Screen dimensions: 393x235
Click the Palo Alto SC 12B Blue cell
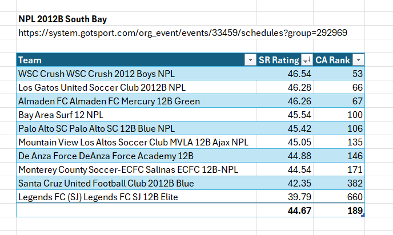pos(96,128)
